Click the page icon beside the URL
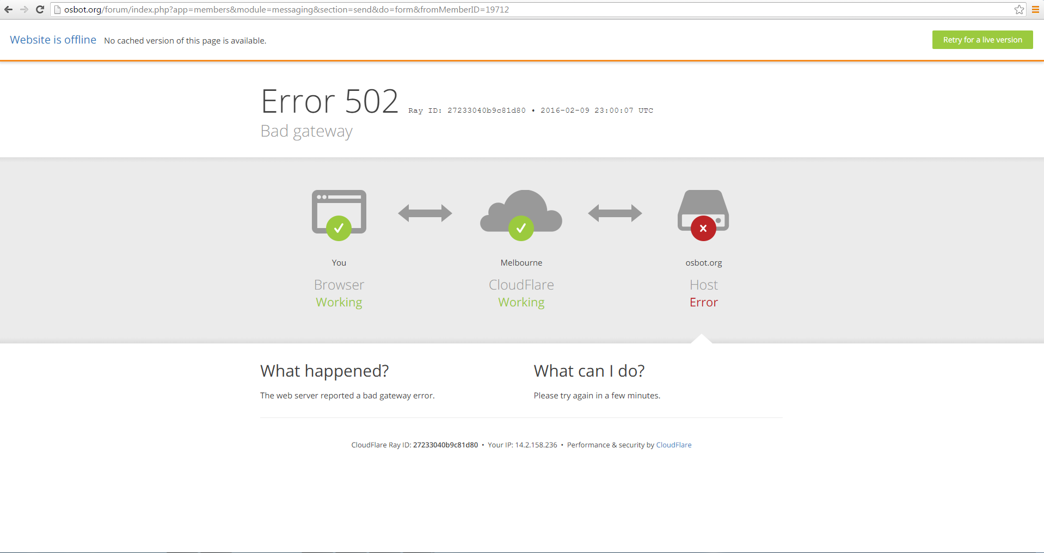1044x553 pixels. (57, 9)
